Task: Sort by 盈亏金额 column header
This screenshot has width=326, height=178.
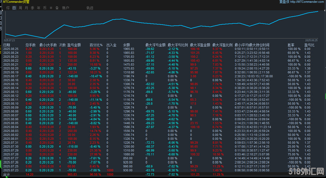Action: [x=74, y=45]
